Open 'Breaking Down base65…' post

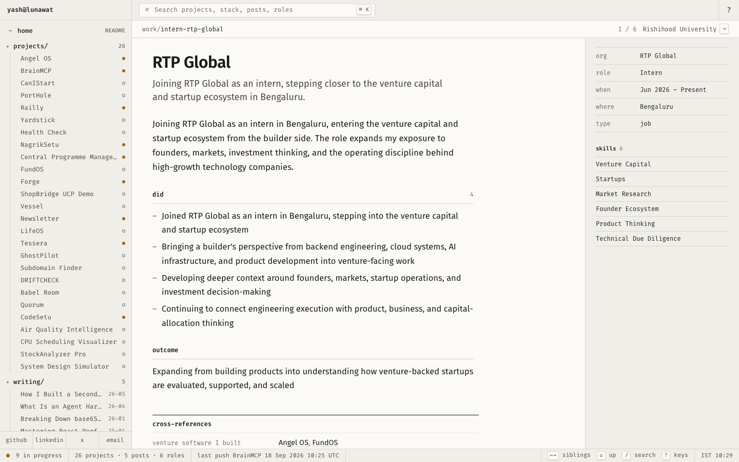[72, 419]
